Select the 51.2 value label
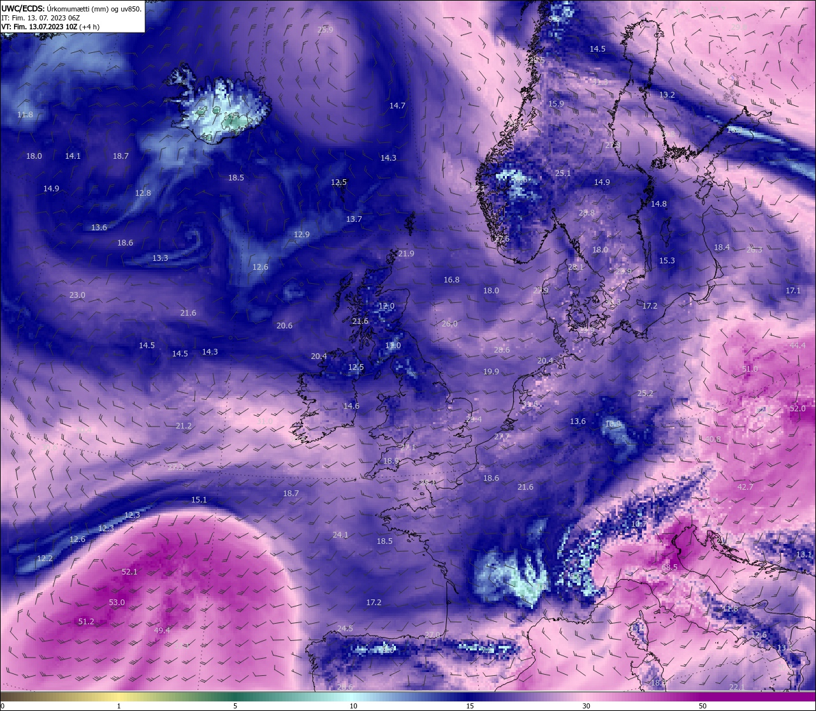 pyautogui.click(x=86, y=621)
